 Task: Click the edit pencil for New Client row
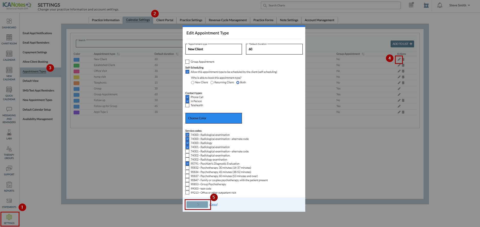point(399,59)
